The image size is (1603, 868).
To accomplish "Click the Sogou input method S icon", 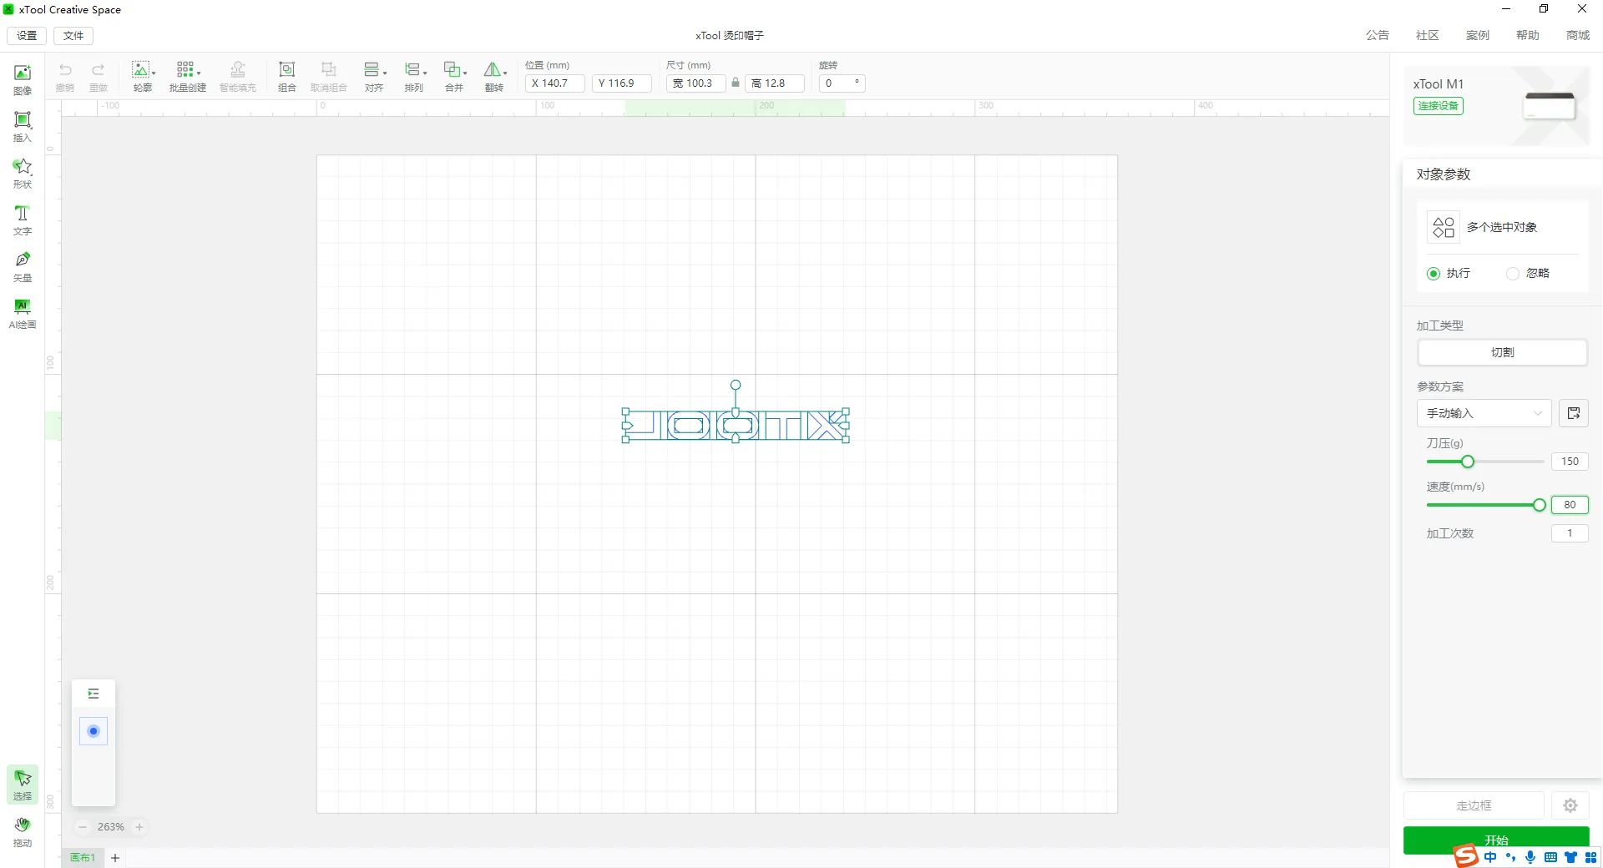I will click(x=1466, y=856).
